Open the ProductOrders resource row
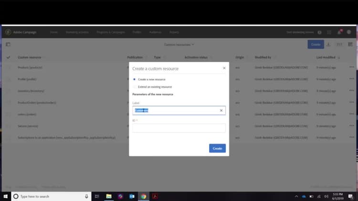The width and height of the screenshot is (358, 201). [37, 103]
